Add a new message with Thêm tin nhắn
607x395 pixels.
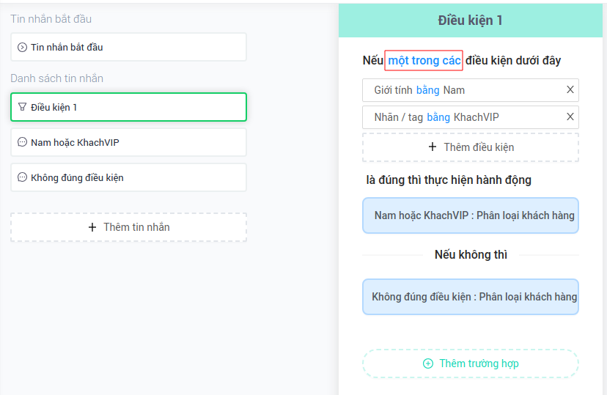pyautogui.click(x=128, y=227)
